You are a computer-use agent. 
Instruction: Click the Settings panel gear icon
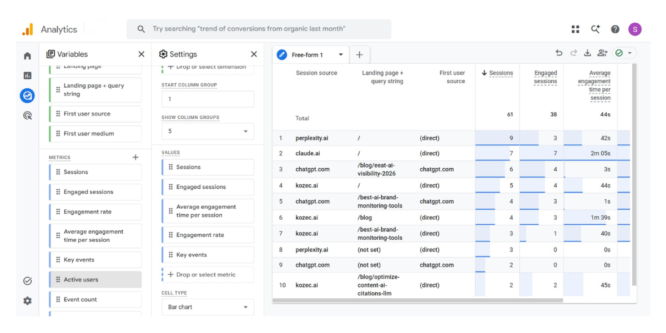[x=163, y=54]
